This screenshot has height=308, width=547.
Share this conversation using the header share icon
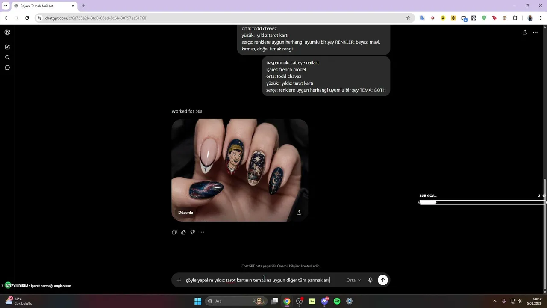(x=525, y=32)
